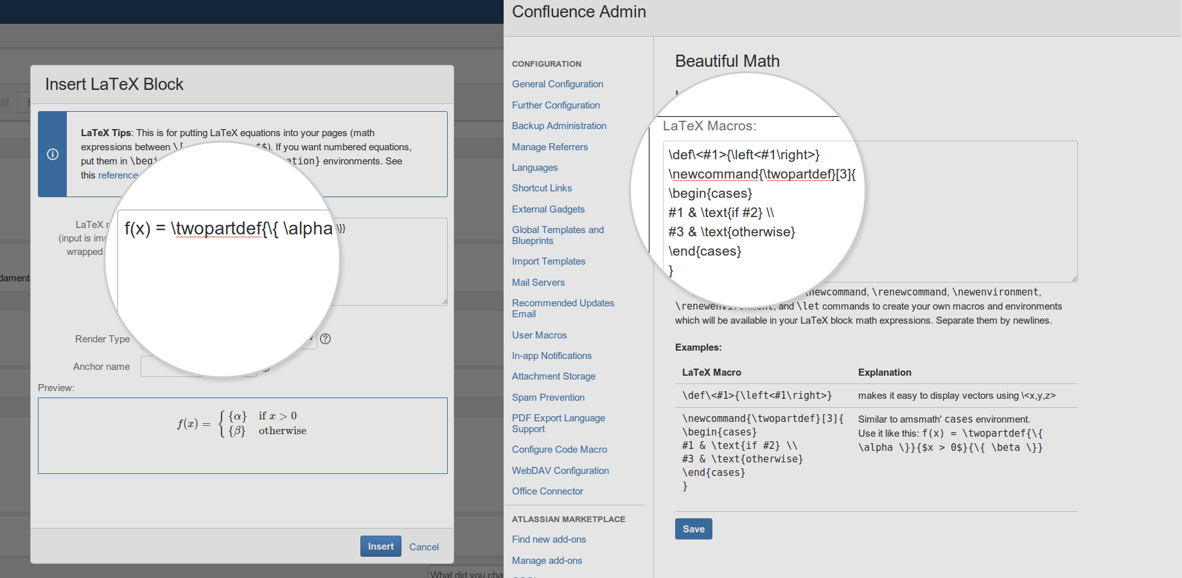
Task: Open Further Configuration page
Action: (x=556, y=105)
